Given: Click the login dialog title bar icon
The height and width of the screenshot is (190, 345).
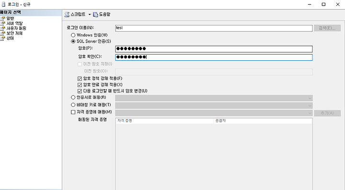Looking at the screenshot, I should [3, 4].
